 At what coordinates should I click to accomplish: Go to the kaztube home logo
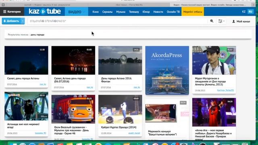(45, 11)
